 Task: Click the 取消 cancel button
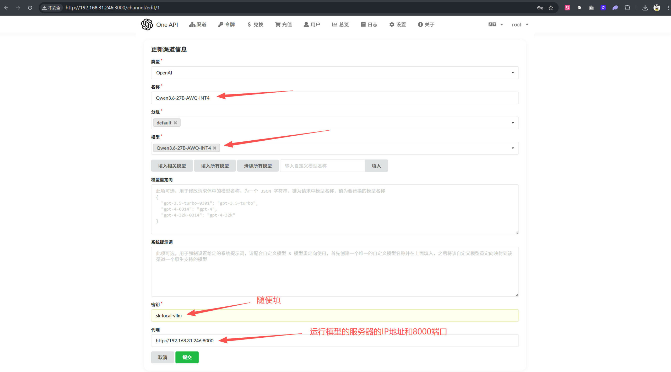(x=163, y=357)
